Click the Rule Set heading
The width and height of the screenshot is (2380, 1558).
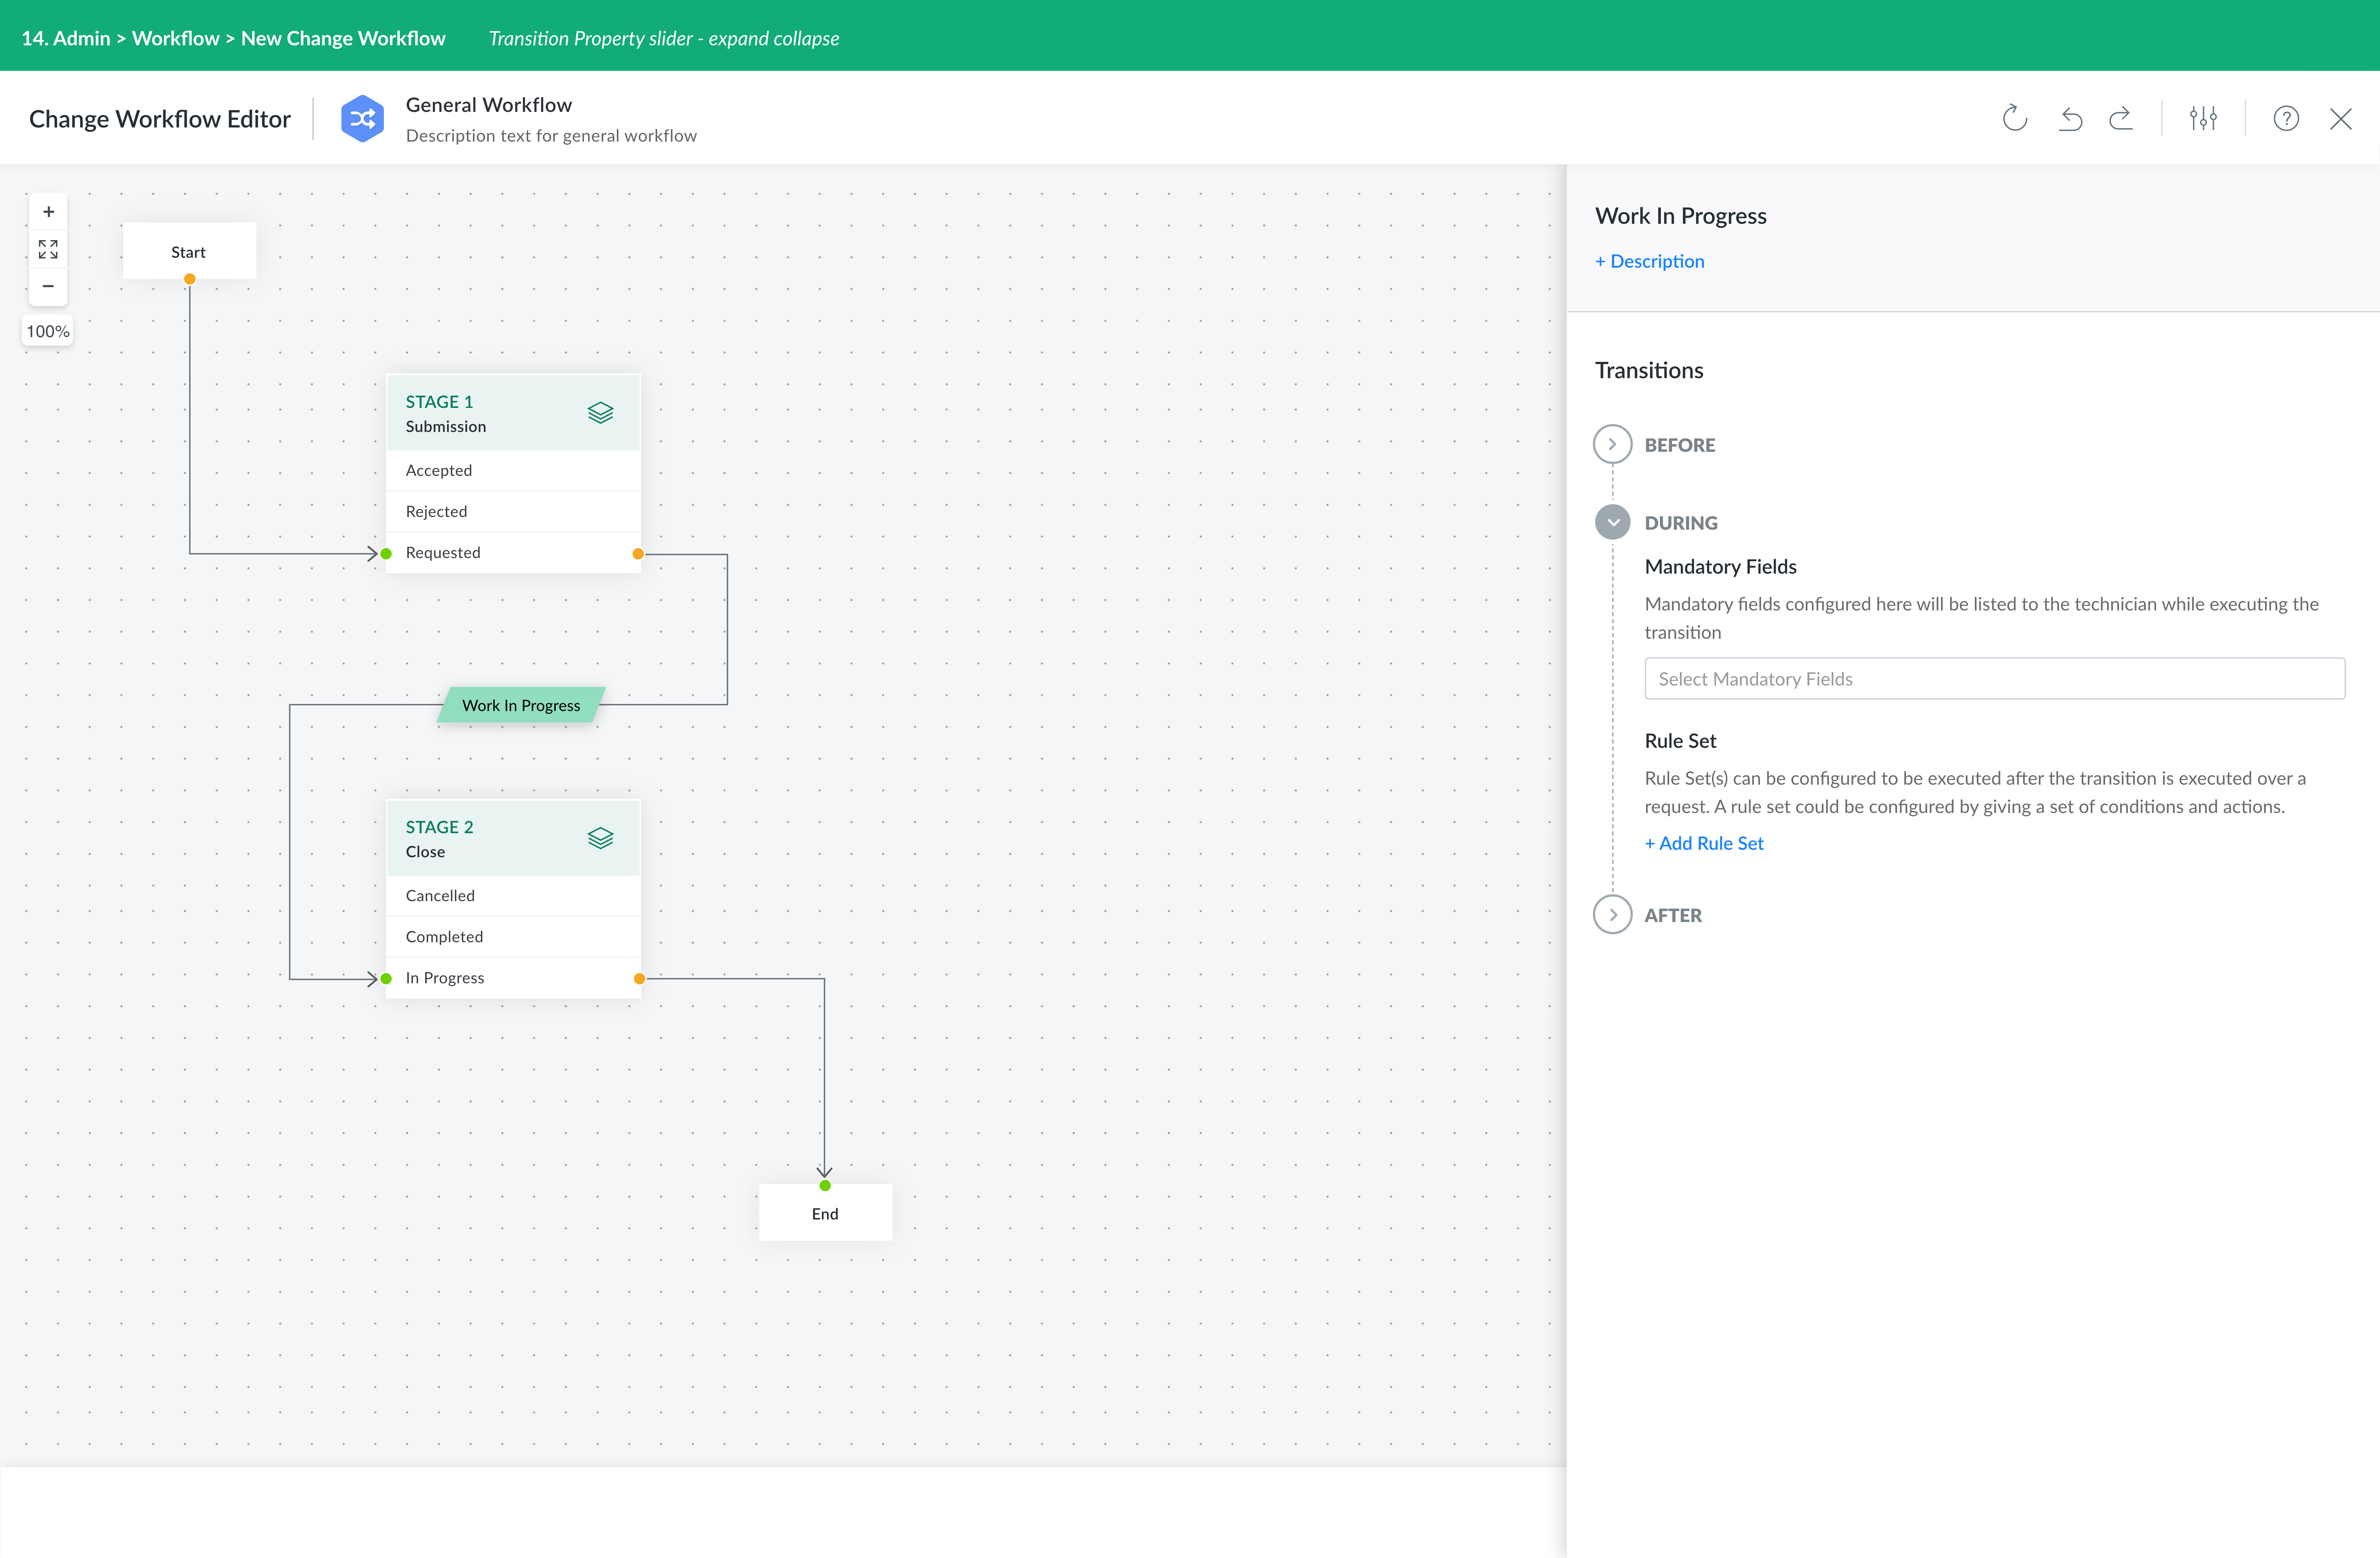[x=1680, y=741]
